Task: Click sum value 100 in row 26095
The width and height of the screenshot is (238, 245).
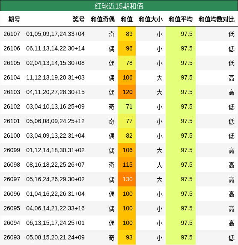Action: pos(127,208)
